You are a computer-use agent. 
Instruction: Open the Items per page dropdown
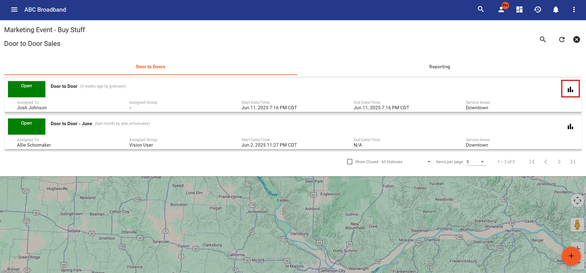pos(476,162)
